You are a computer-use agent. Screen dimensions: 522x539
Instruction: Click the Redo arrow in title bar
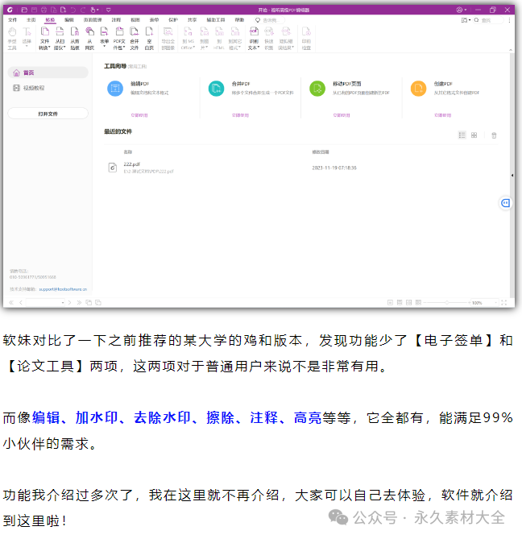[83, 10]
